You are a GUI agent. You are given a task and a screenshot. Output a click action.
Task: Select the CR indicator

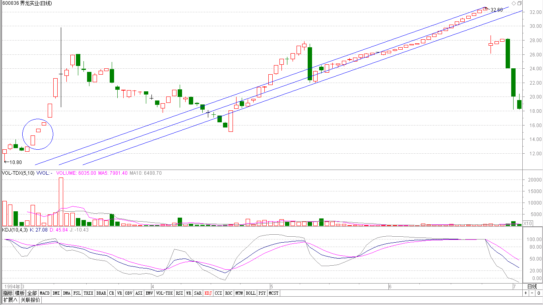[111, 293]
